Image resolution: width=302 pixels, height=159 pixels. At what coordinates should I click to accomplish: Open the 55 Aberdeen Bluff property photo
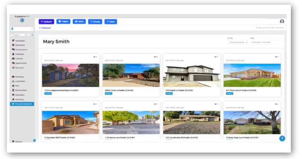click(71, 123)
